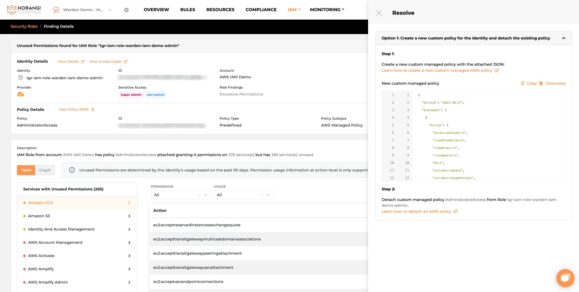Click the ec2:acceptreservedinstancesexchangequote action row

click(259, 225)
